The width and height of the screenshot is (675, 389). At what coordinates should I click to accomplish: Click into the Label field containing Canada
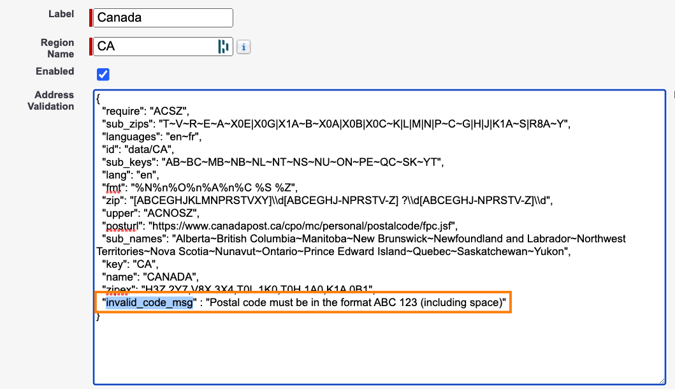coord(163,18)
